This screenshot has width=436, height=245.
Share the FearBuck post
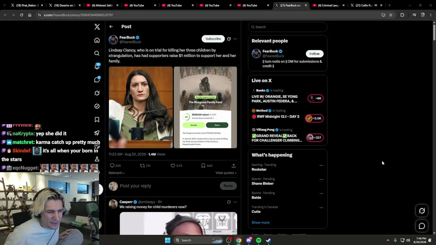[x=234, y=166]
